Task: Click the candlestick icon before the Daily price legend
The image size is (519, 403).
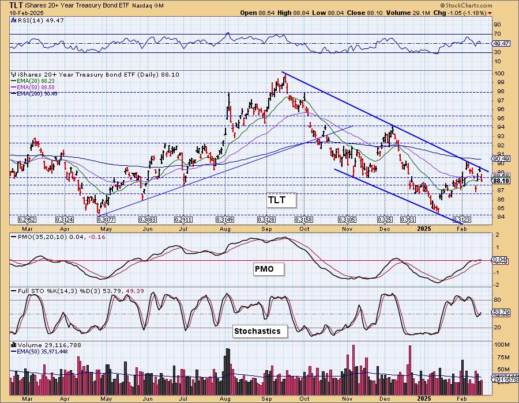Action: coord(14,75)
